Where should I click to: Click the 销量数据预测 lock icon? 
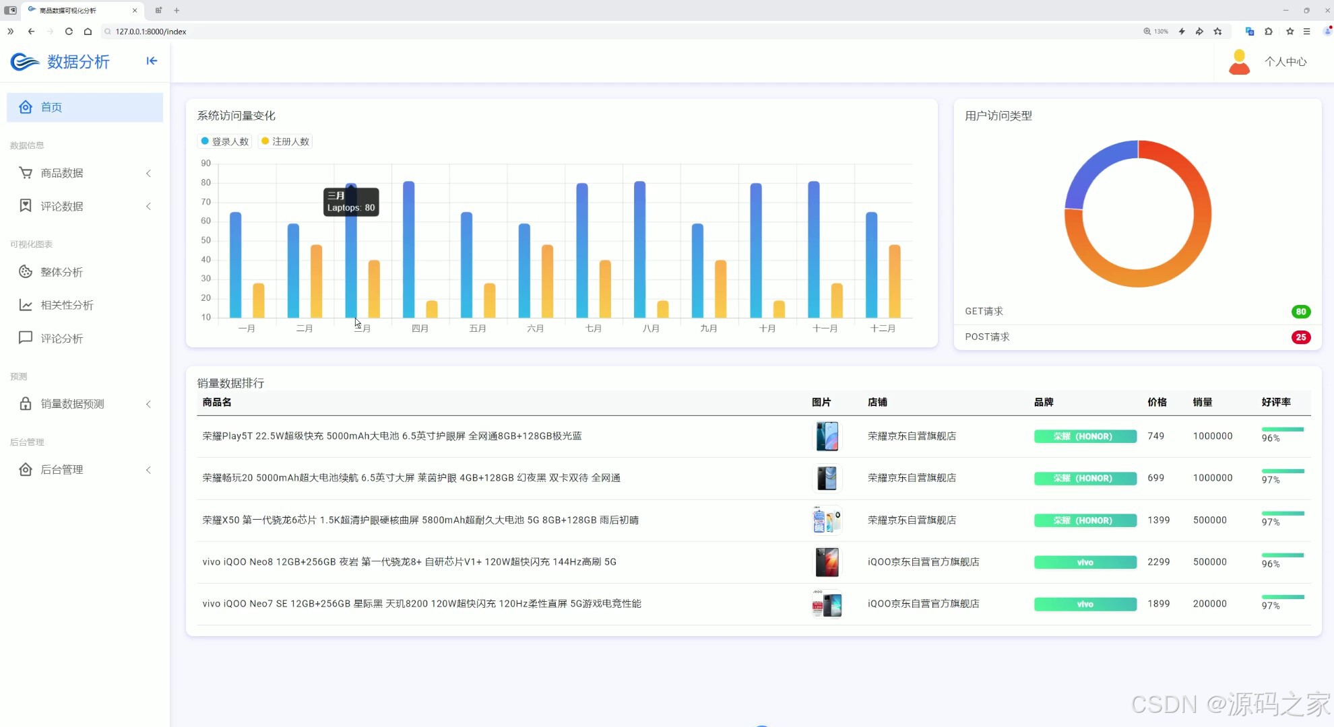pos(26,404)
